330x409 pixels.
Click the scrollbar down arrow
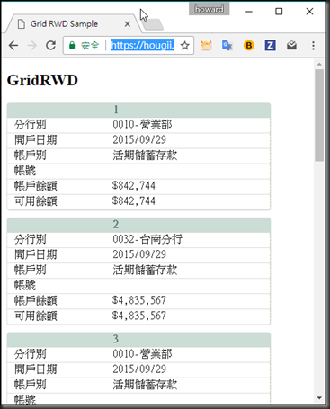tap(319, 397)
